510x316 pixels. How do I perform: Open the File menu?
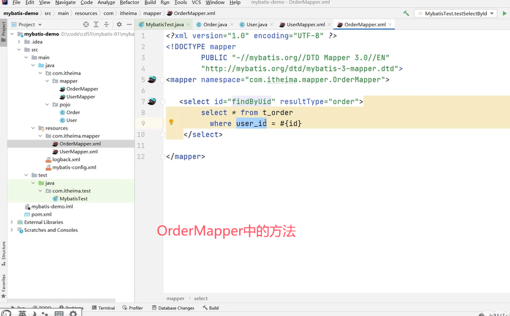pyautogui.click(x=16, y=2)
